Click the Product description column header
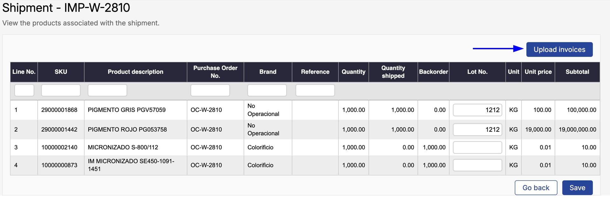The width and height of the screenshot is (610, 210). click(135, 72)
